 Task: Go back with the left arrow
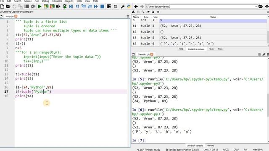click(136, 7)
